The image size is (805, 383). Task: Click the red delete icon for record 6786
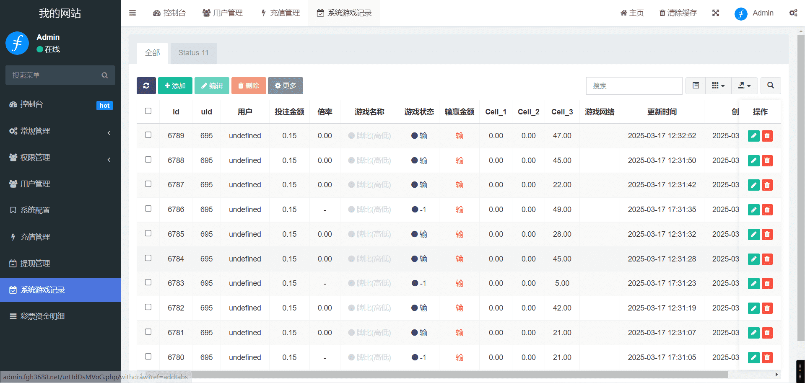click(767, 210)
